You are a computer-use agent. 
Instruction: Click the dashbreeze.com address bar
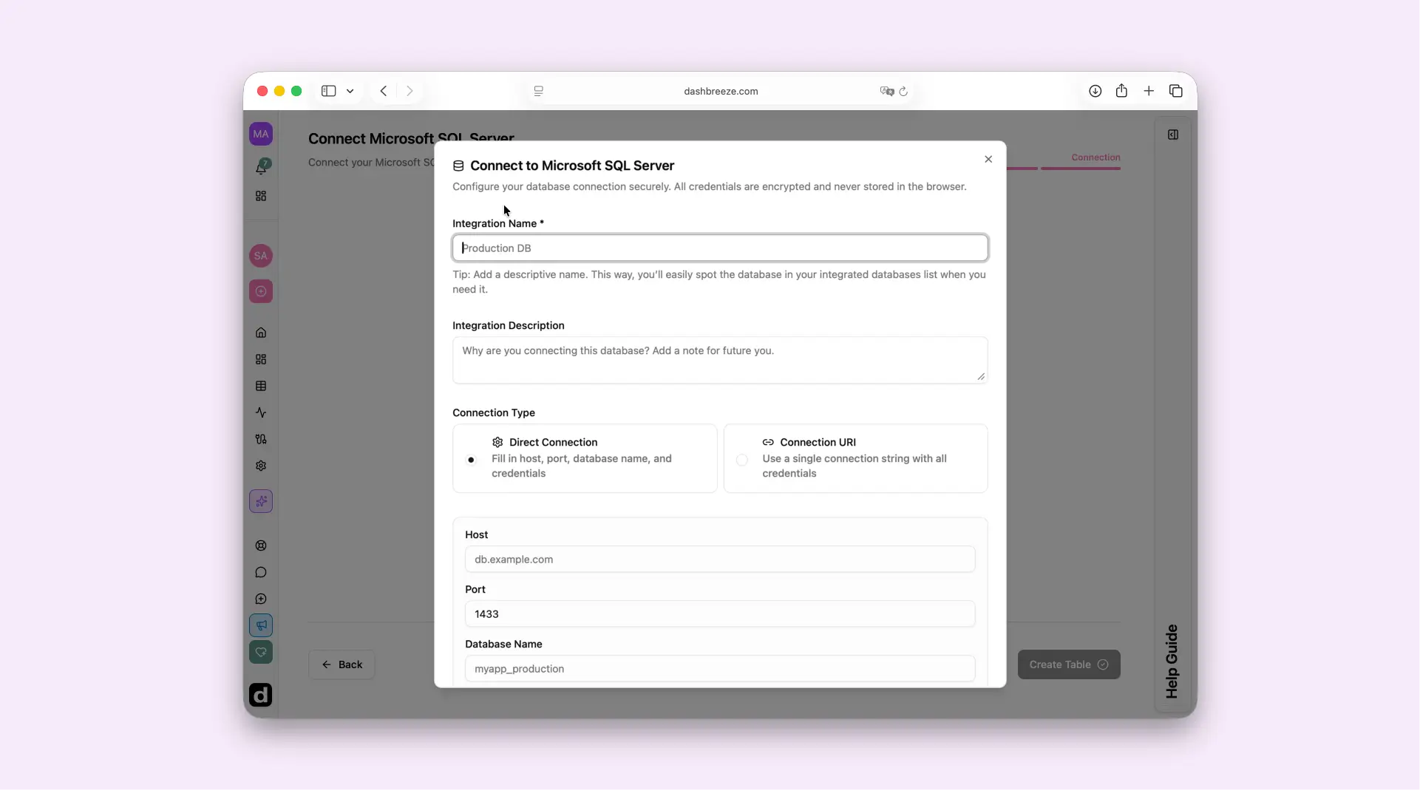click(721, 91)
